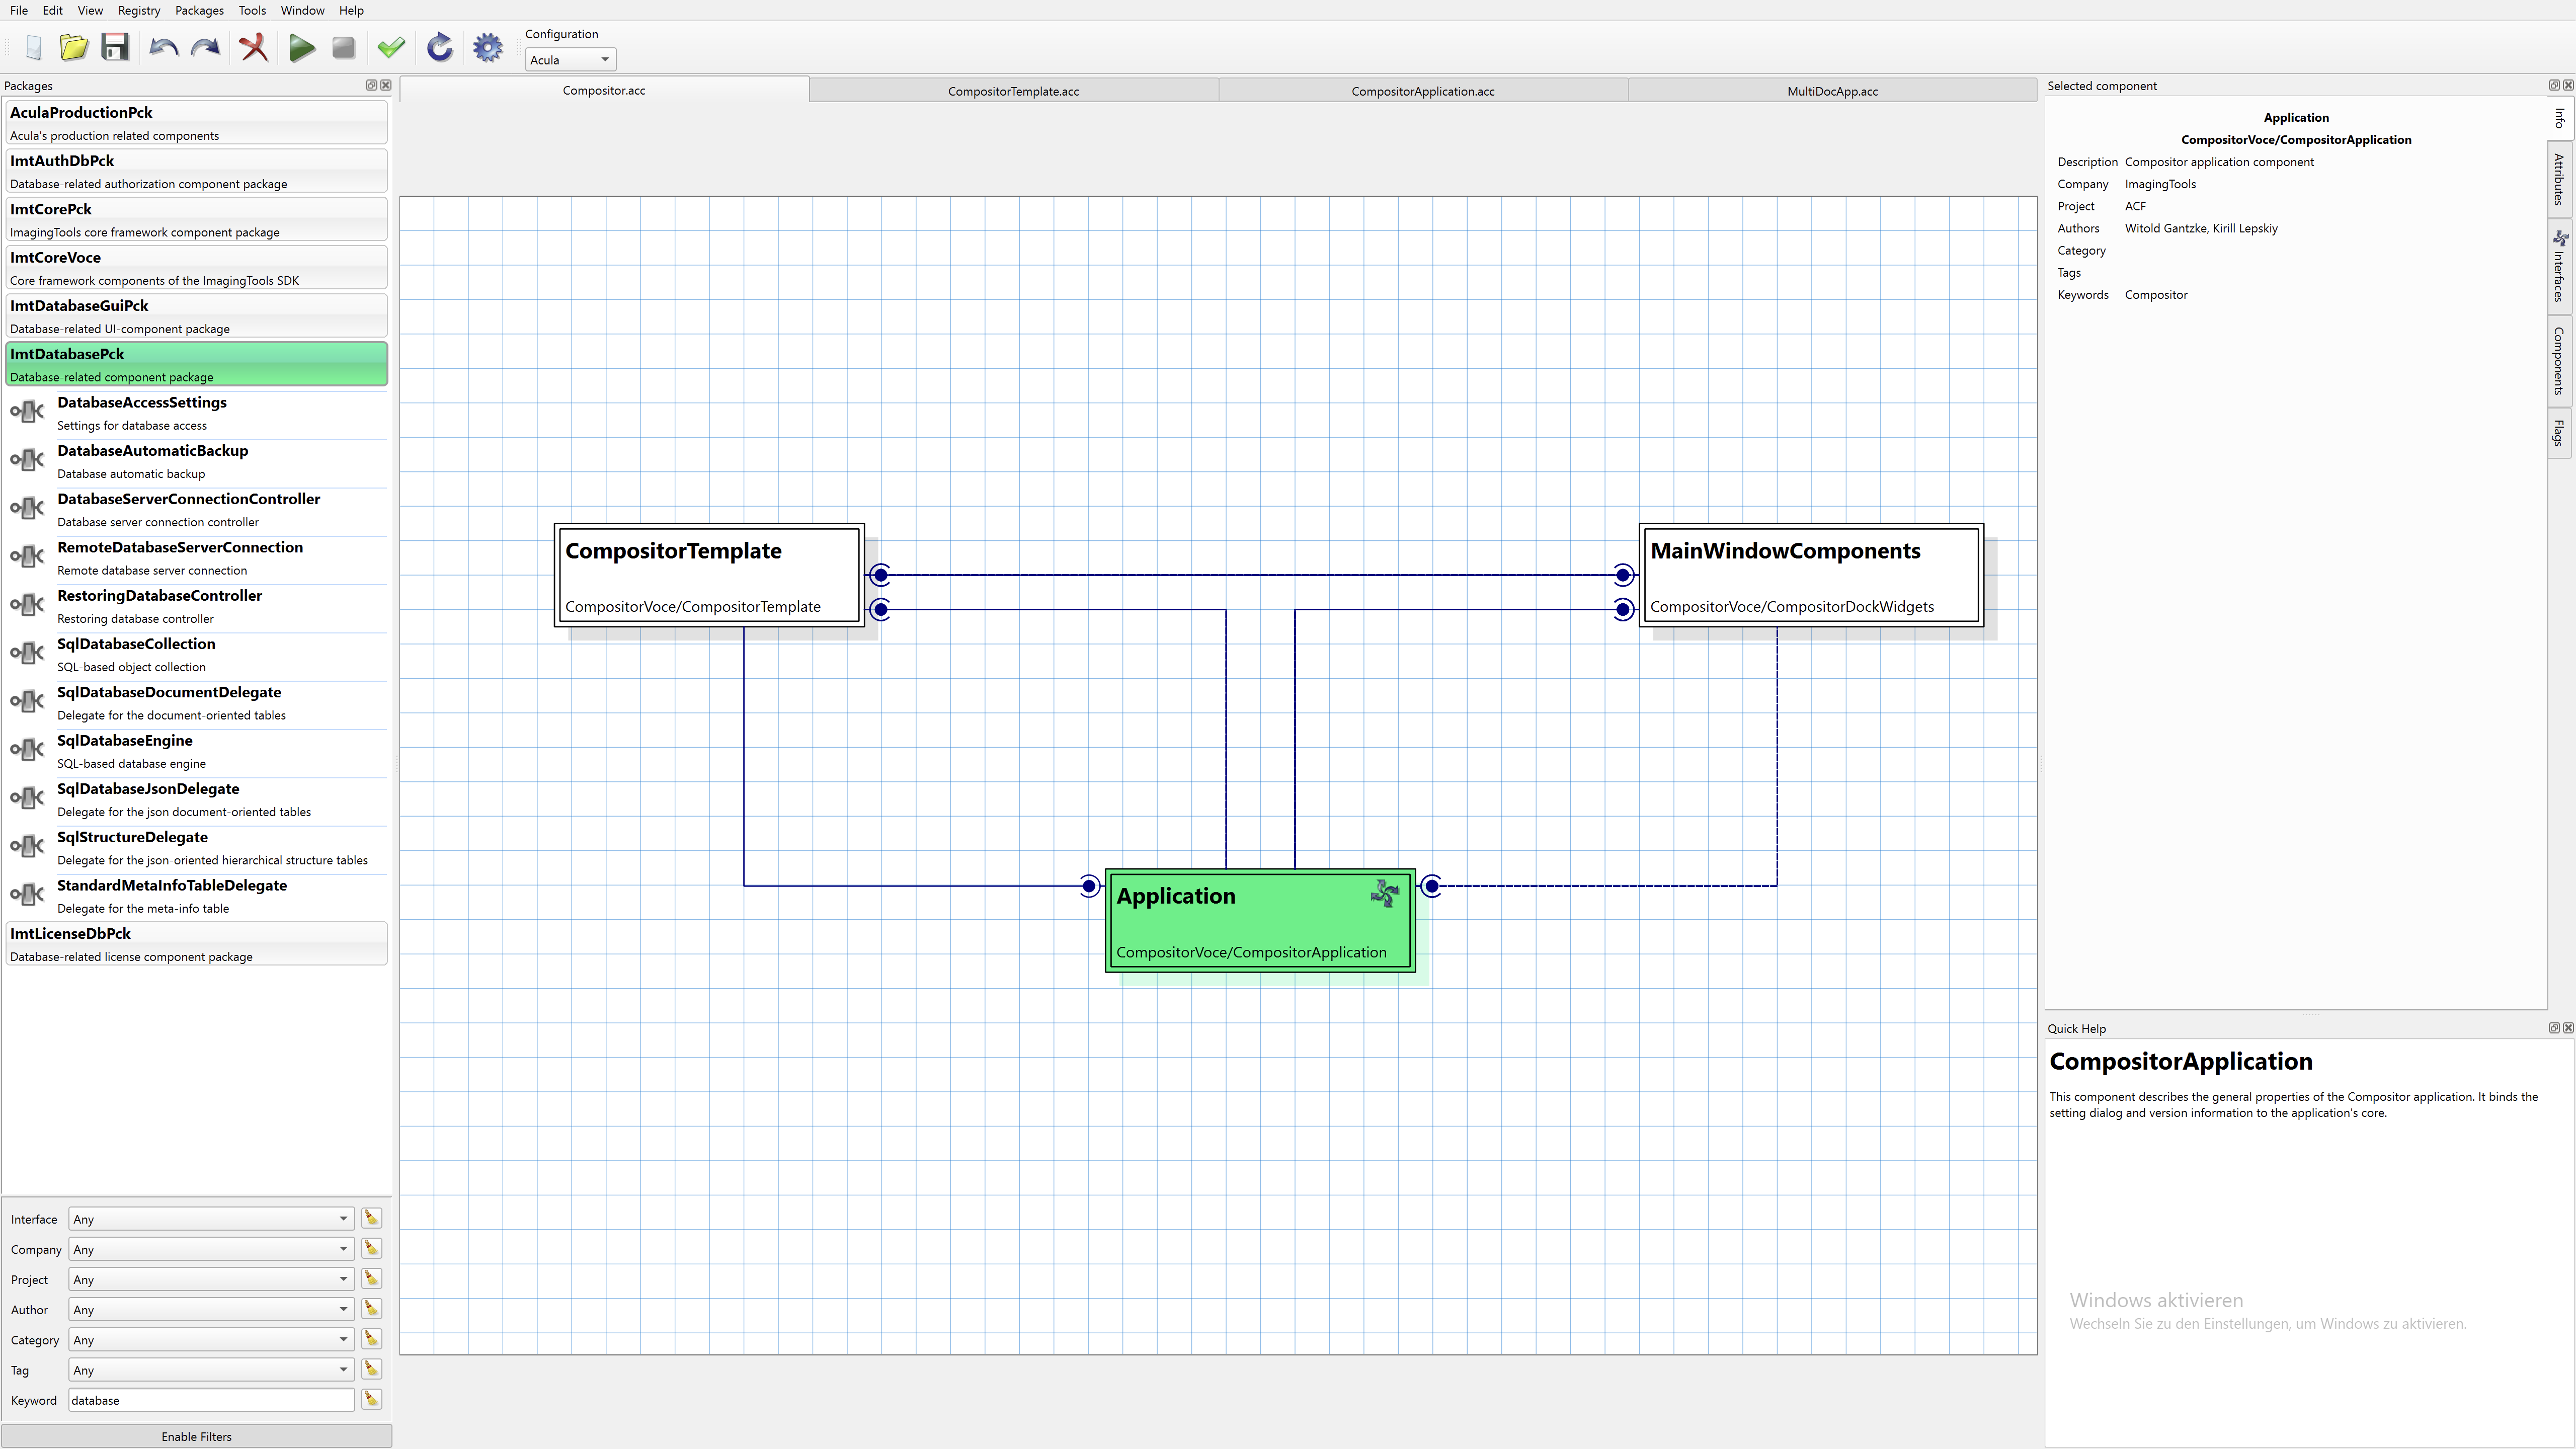The height and width of the screenshot is (1449, 2576).
Task: Click the undo arrow icon
Action: coord(163,47)
